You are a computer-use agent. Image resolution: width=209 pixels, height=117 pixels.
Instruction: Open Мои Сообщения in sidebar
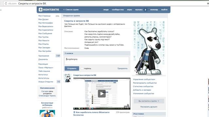point(45,33)
